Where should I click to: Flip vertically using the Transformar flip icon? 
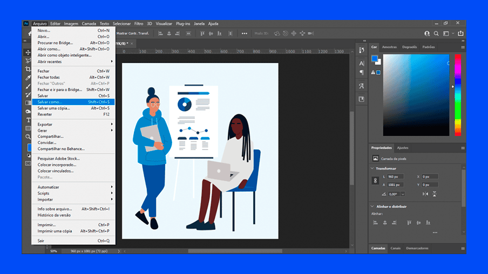(435, 194)
